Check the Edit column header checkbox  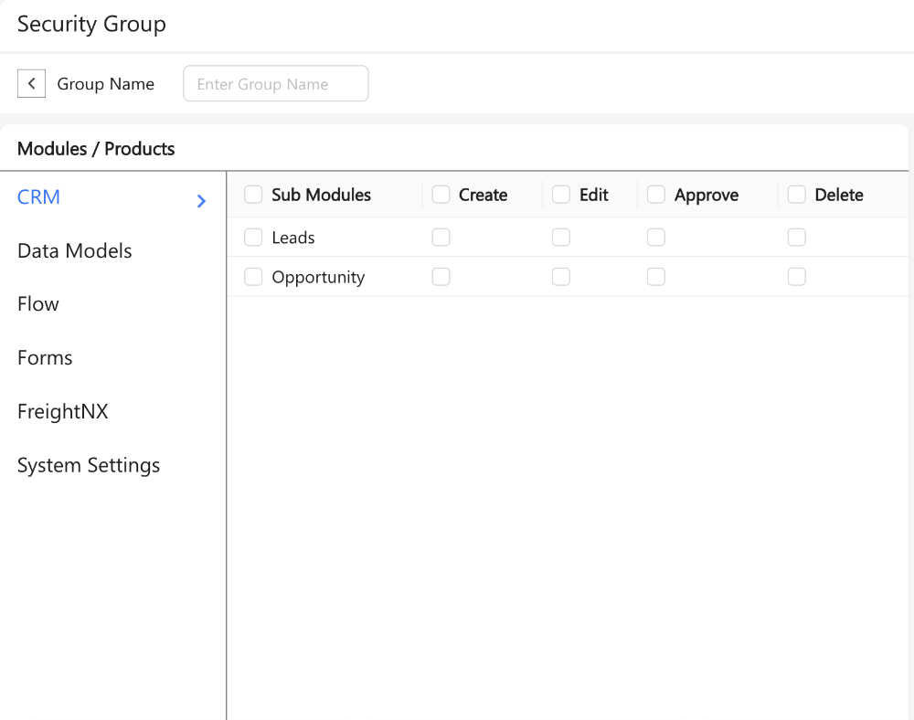click(561, 195)
